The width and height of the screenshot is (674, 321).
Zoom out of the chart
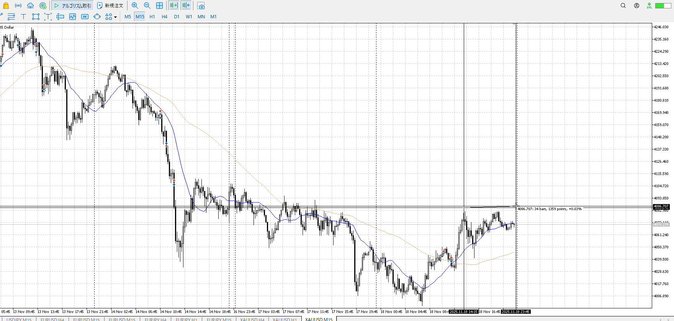coord(147,6)
